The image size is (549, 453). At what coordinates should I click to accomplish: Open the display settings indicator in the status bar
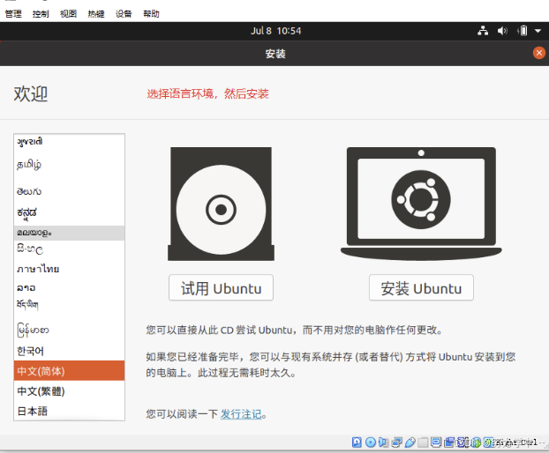point(436,442)
